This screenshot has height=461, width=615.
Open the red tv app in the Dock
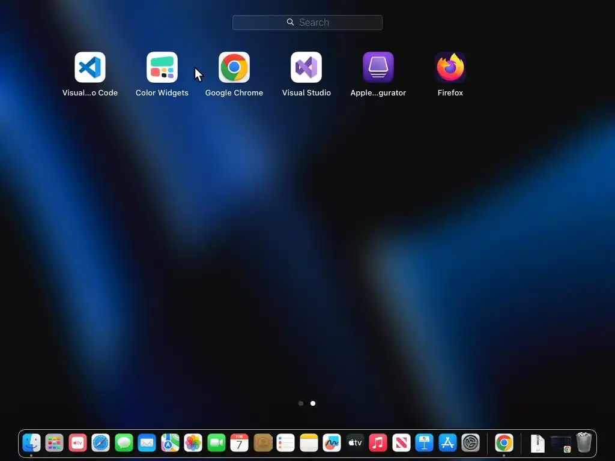(77, 443)
